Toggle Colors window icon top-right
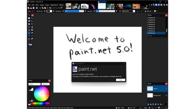The width and height of the screenshot is (195, 109). (161, 5)
